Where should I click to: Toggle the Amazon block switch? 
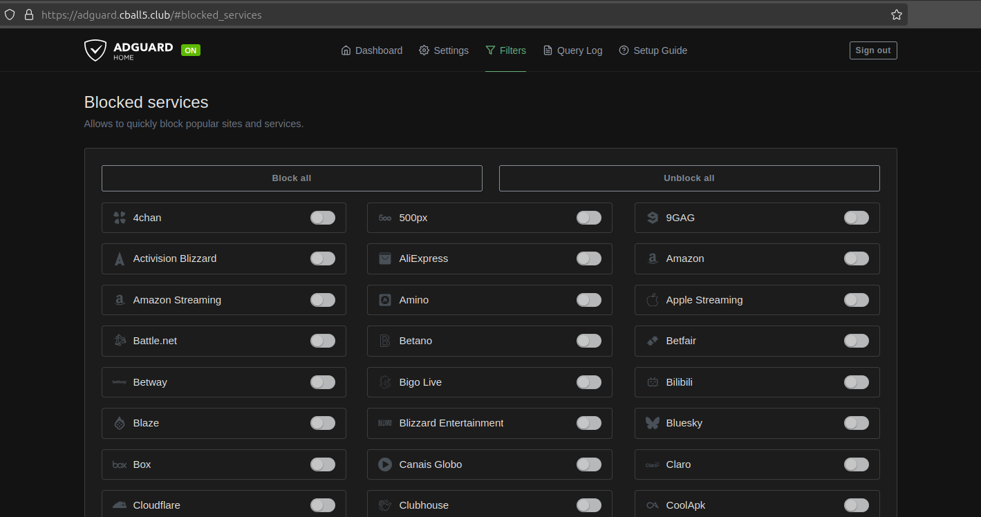tap(857, 258)
